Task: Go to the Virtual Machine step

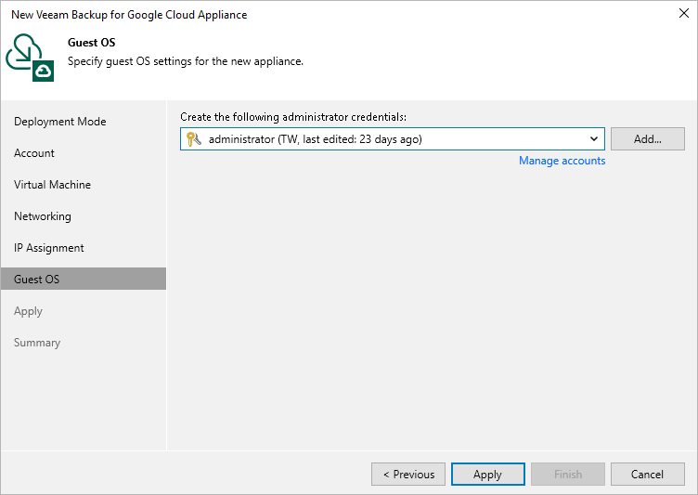Action: [x=52, y=185]
